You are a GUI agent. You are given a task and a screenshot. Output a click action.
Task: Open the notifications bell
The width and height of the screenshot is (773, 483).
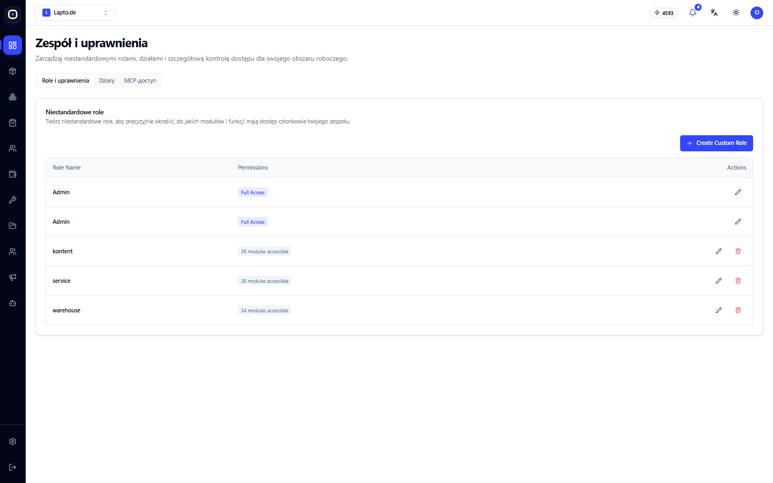click(692, 12)
